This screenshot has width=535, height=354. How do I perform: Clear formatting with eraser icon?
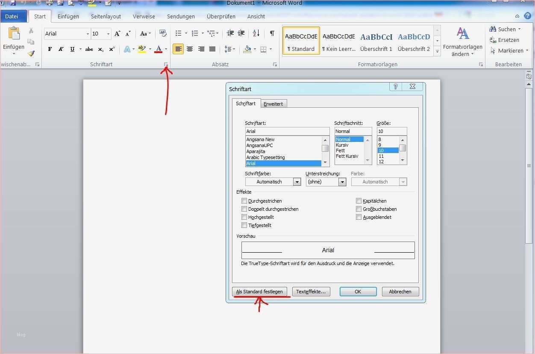click(x=163, y=33)
